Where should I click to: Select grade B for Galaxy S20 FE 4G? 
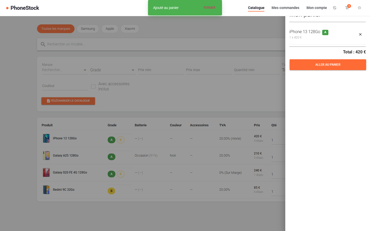(x=121, y=174)
